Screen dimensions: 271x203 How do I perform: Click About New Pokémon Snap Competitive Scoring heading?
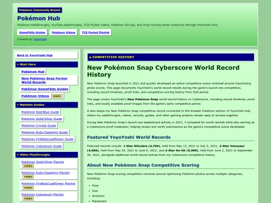tap(143, 165)
